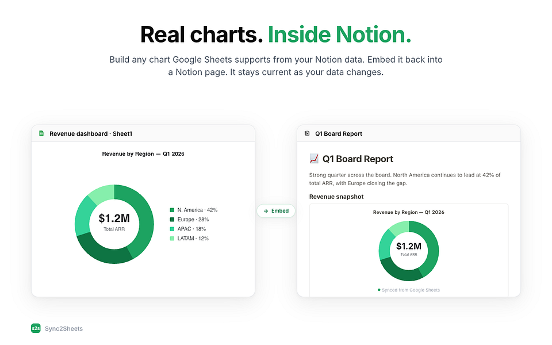Click the "APAC · 18%" legend label
The height and width of the screenshot is (345, 552).
(x=192, y=229)
